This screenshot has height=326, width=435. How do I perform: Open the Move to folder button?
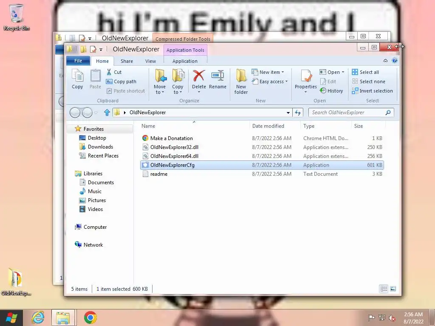click(x=160, y=82)
